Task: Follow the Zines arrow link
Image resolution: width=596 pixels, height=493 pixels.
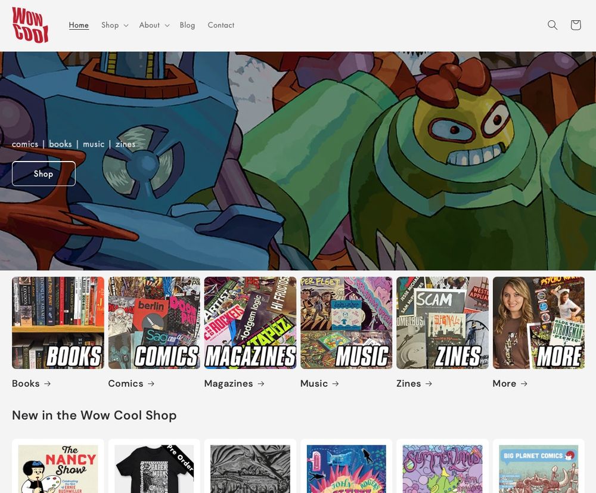Action: pos(414,383)
